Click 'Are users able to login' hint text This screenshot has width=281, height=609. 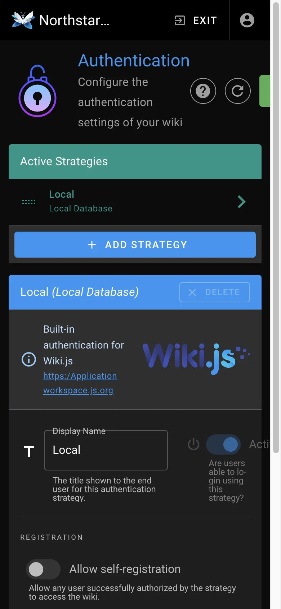click(x=227, y=481)
